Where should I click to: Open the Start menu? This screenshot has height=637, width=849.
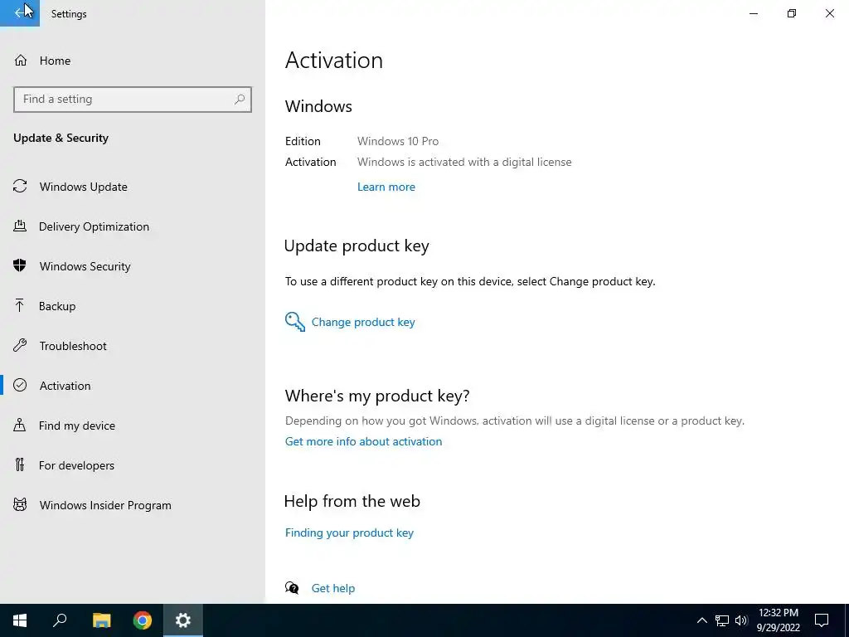pos(20,620)
